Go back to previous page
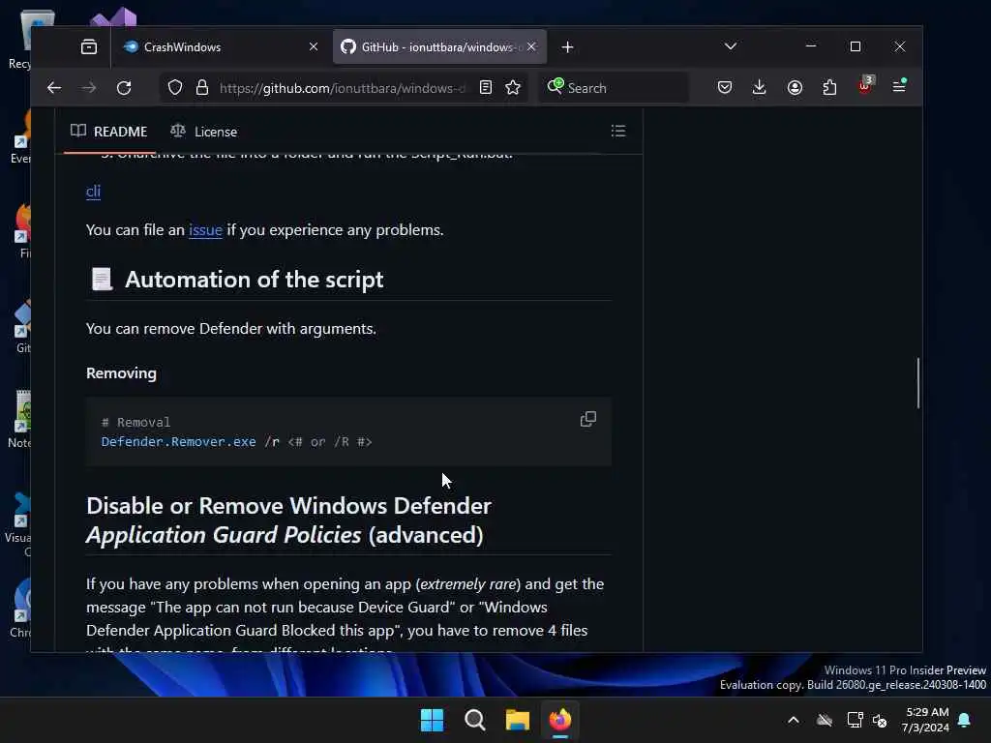The image size is (991, 743). pyautogui.click(x=54, y=88)
